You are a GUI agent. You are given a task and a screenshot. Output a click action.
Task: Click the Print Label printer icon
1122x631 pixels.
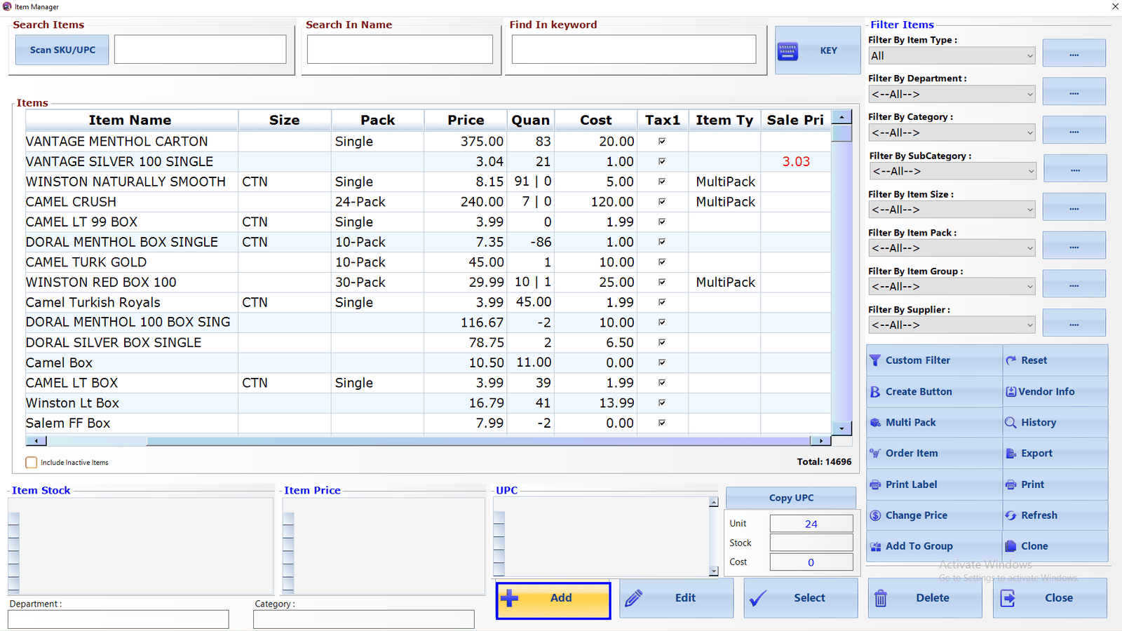pyautogui.click(x=874, y=484)
